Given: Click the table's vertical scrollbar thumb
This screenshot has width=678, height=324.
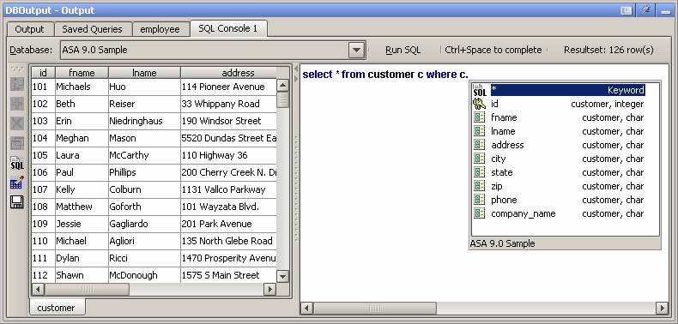Looking at the screenshot, I should tap(283, 99).
